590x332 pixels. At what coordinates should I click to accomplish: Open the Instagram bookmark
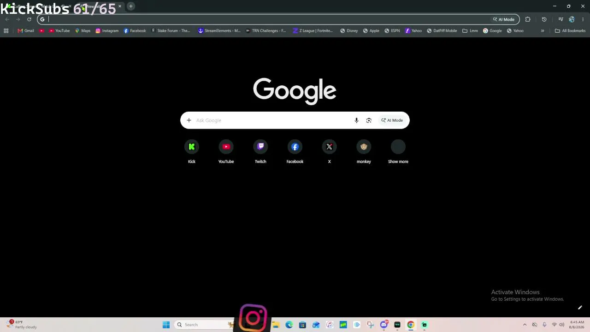click(107, 30)
